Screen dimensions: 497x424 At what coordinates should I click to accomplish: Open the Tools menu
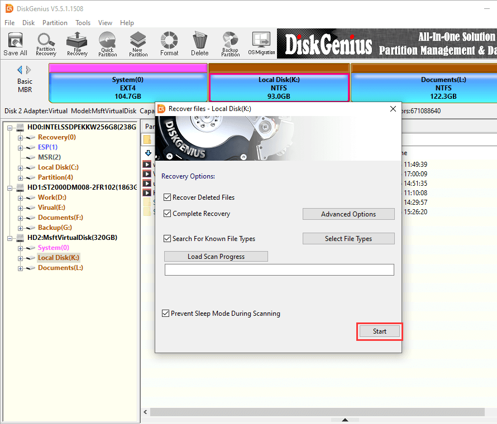pyautogui.click(x=83, y=23)
